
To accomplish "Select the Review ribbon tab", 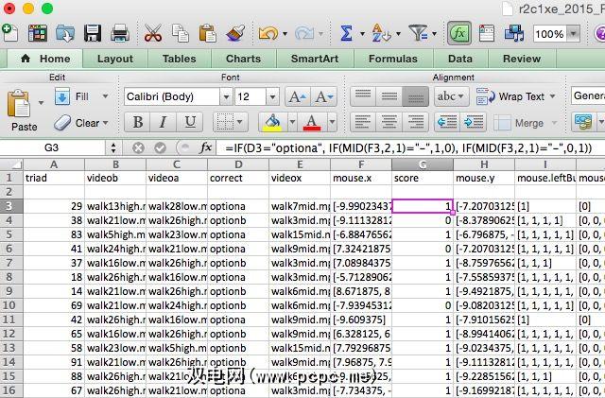I will pos(522,59).
